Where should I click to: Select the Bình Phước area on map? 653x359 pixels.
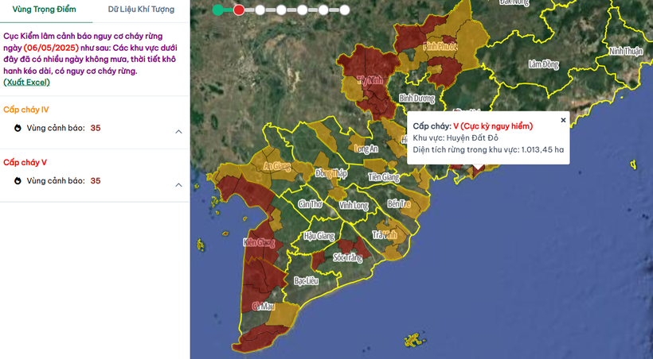point(440,47)
